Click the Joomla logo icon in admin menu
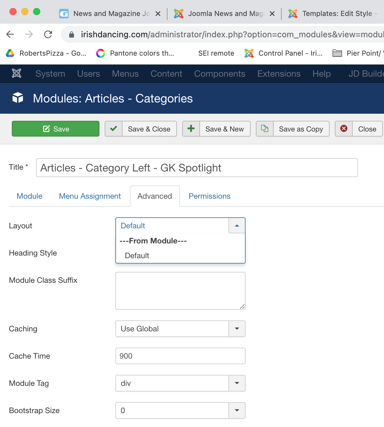 tap(17, 73)
